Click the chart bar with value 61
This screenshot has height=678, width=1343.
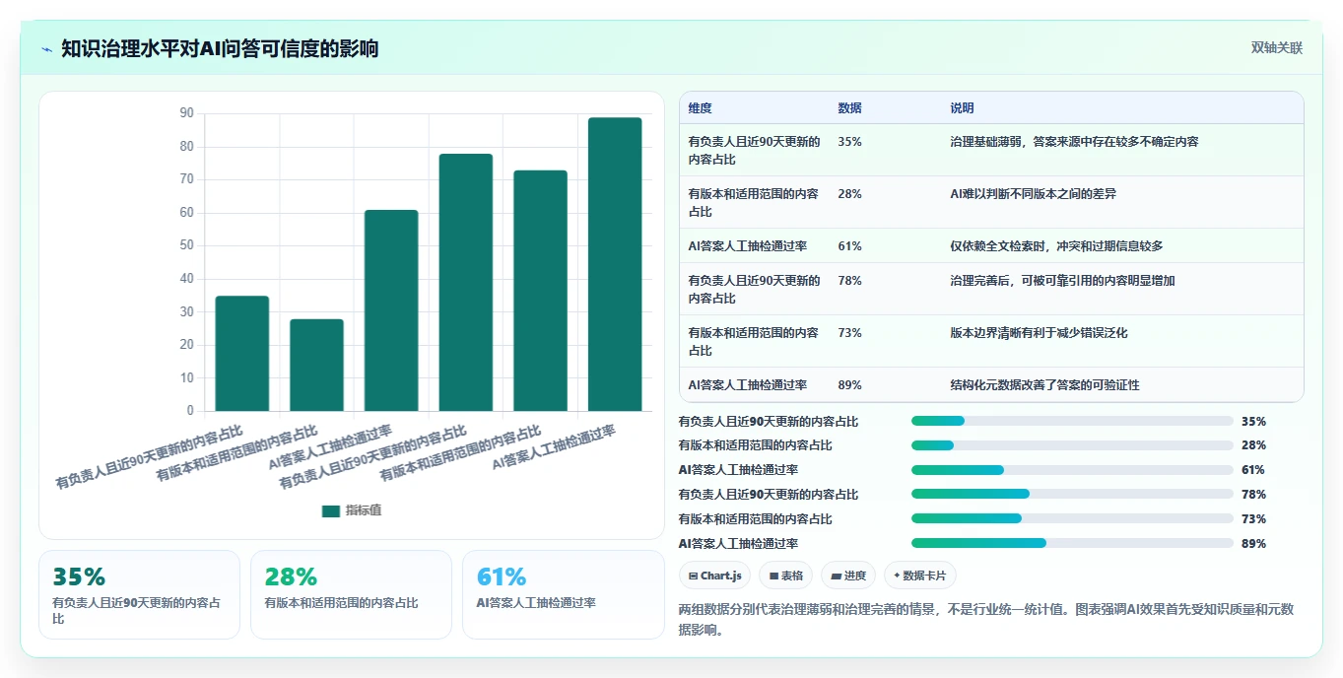coord(391,310)
